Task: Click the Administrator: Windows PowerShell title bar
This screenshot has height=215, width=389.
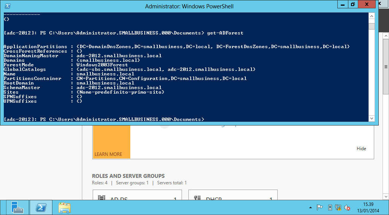Action: [189, 6]
